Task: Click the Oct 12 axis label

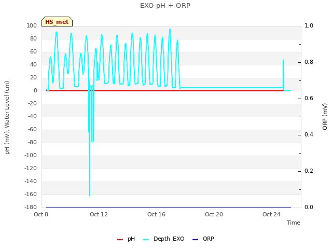Action: coord(99,214)
